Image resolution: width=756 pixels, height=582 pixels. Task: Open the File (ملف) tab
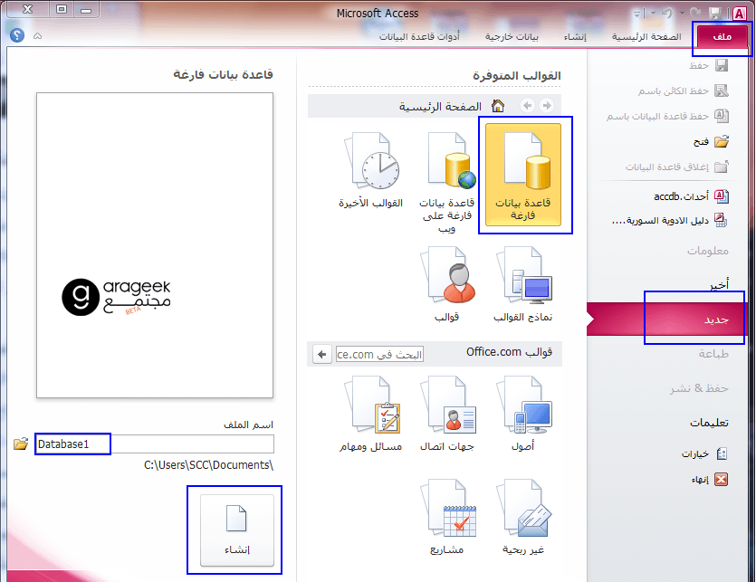tap(723, 36)
